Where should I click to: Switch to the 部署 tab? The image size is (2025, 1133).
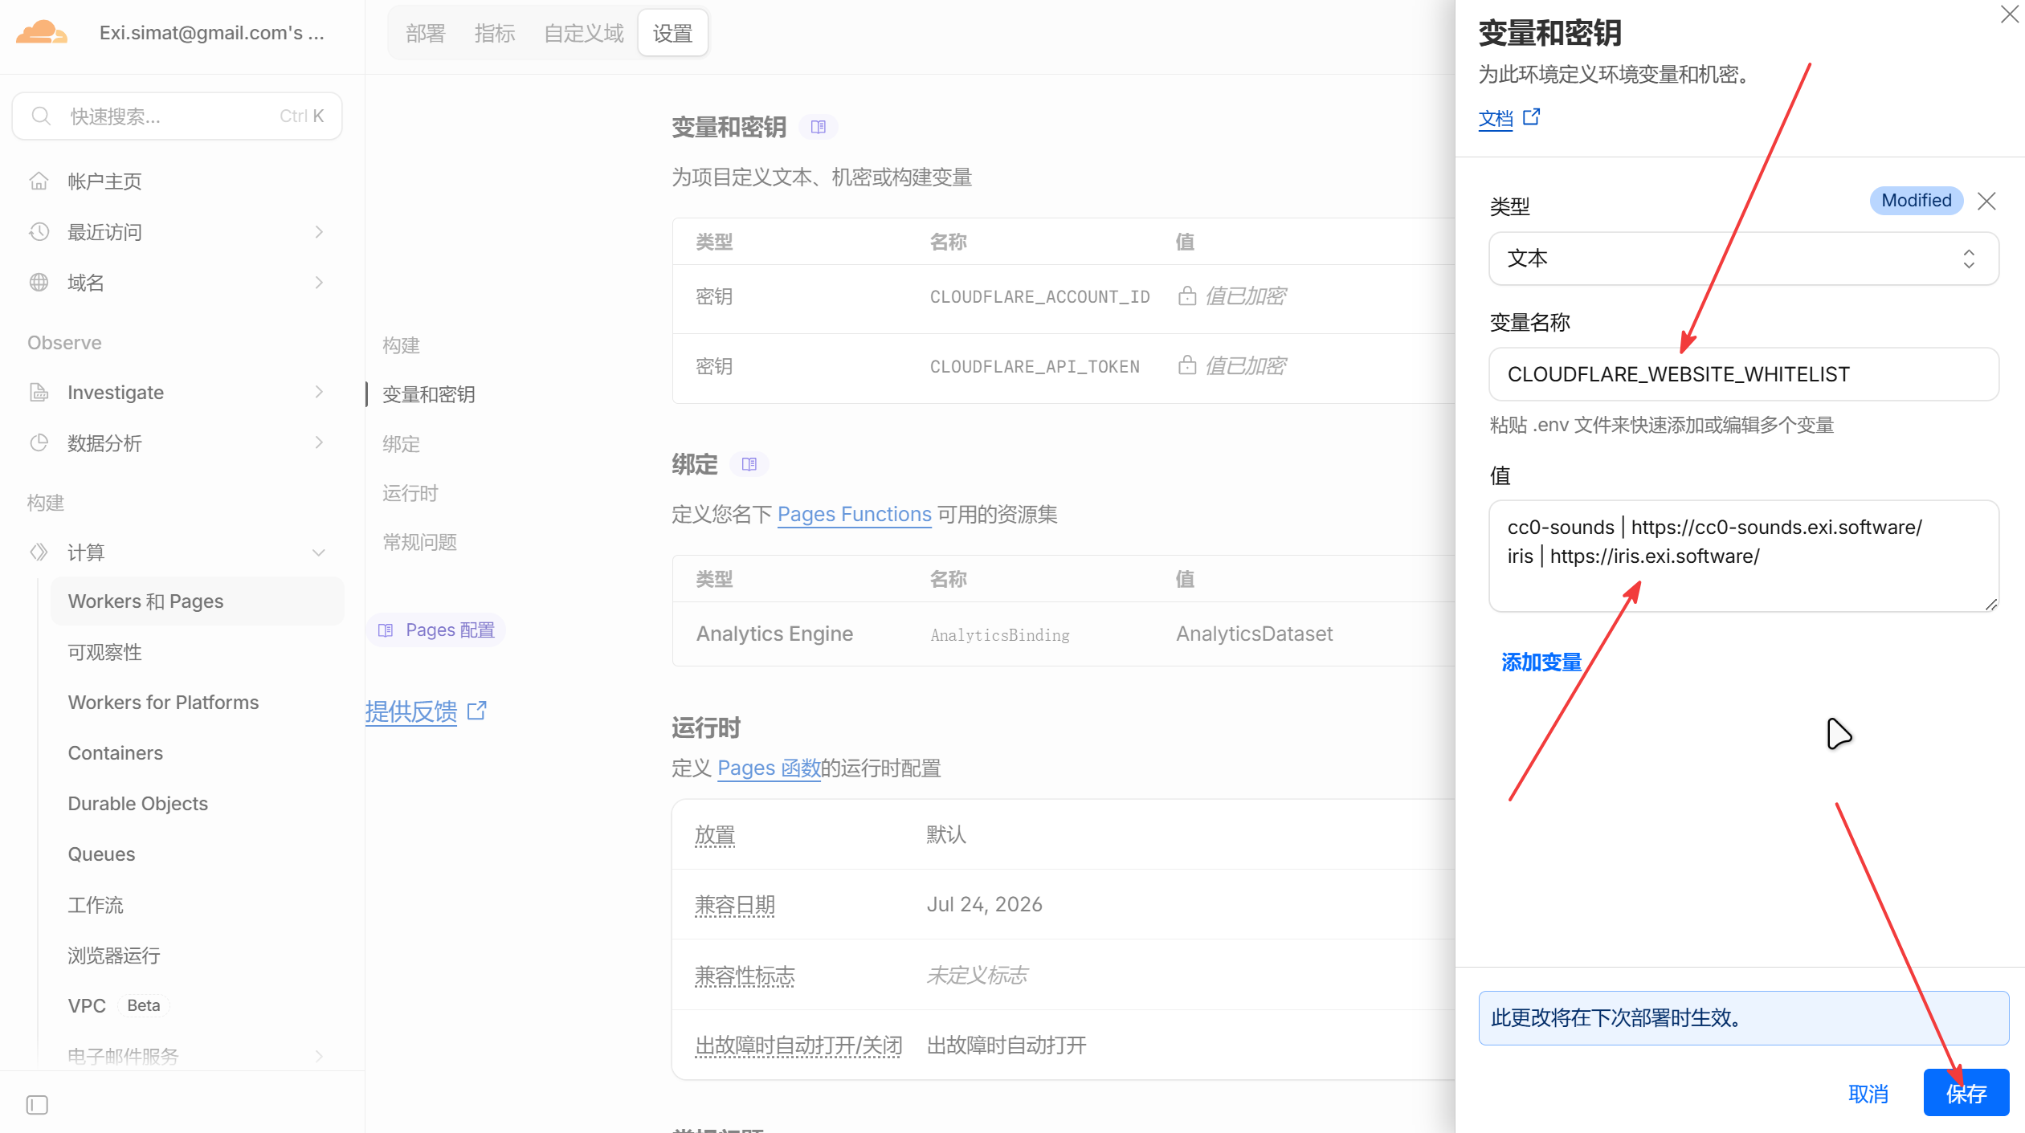pyautogui.click(x=426, y=33)
